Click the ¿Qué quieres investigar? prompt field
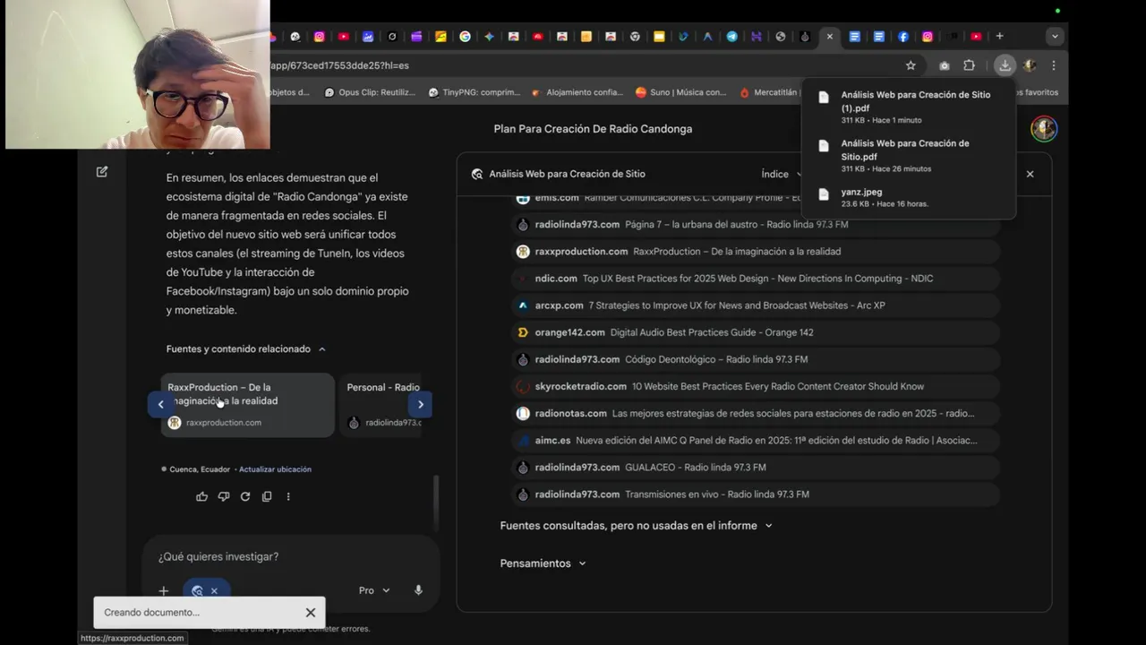Image resolution: width=1146 pixels, height=645 pixels. click(x=291, y=556)
